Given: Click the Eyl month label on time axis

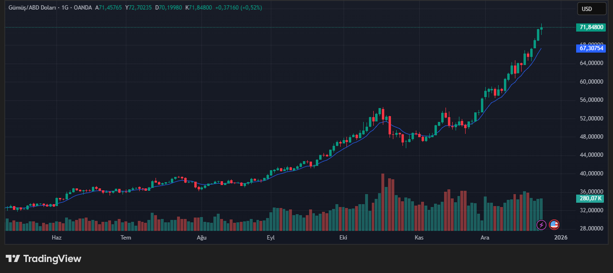Looking at the screenshot, I should coord(271,238).
